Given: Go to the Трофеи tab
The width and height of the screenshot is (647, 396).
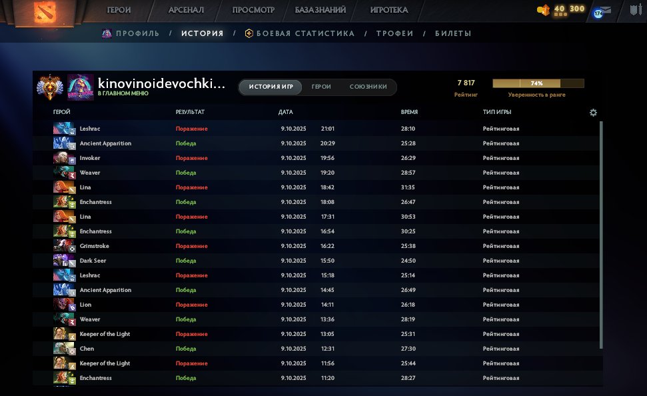Looking at the screenshot, I should pos(394,33).
